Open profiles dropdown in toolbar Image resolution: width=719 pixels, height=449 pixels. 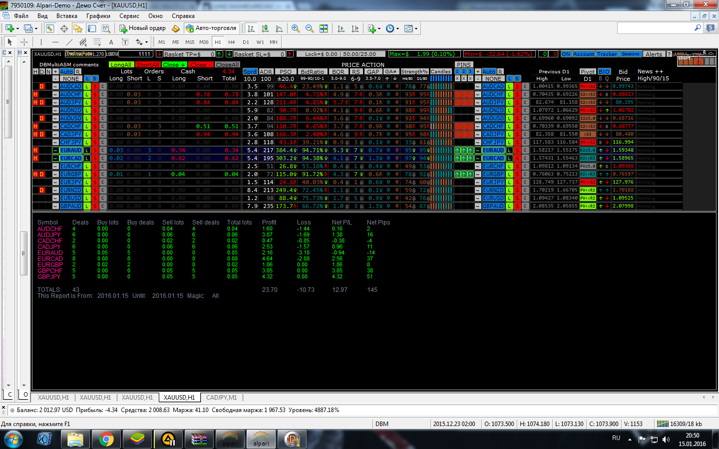pyautogui.click(x=31, y=28)
